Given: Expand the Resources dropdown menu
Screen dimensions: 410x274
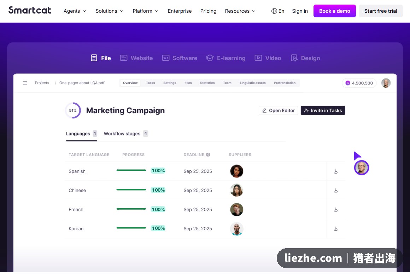Looking at the screenshot, I should click(x=240, y=11).
